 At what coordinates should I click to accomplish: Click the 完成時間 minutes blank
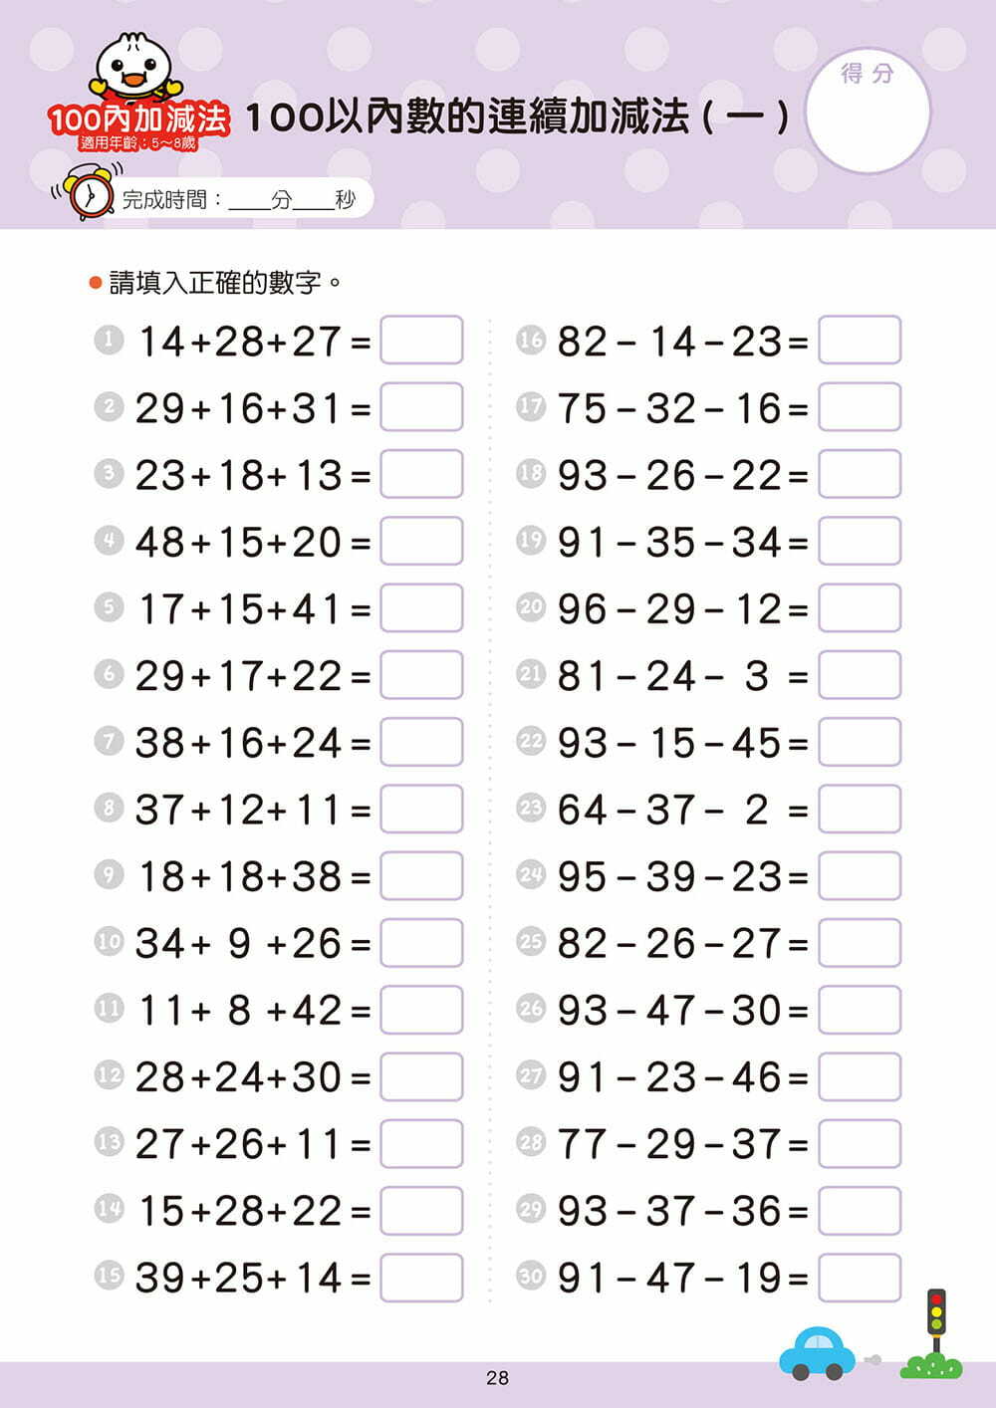click(x=249, y=201)
